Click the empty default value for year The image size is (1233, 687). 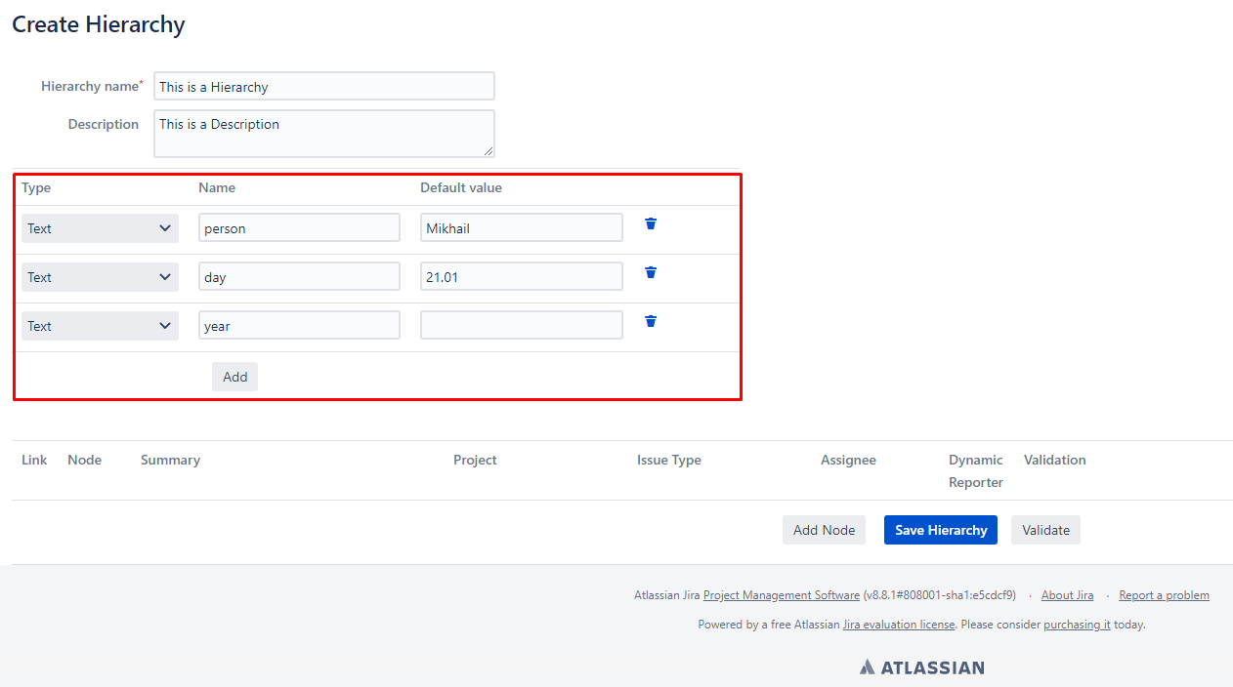tap(521, 326)
